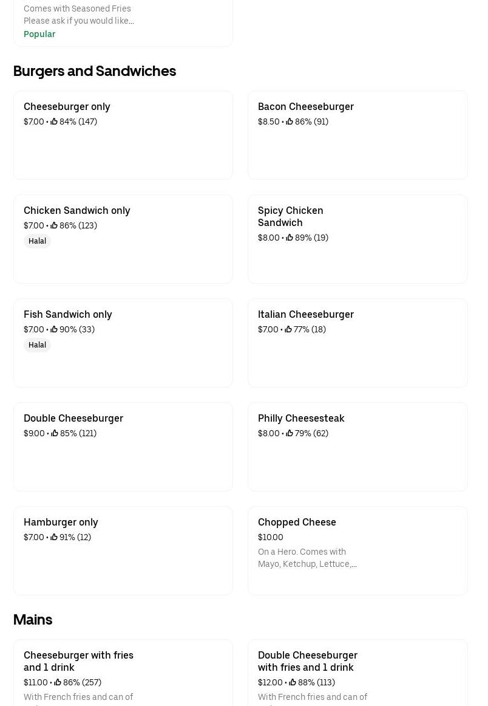The height and width of the screenshot is (706, 488).
Task: Click the thumbs-up icon on Fish Sandwich only
Action: click(54, 329)
